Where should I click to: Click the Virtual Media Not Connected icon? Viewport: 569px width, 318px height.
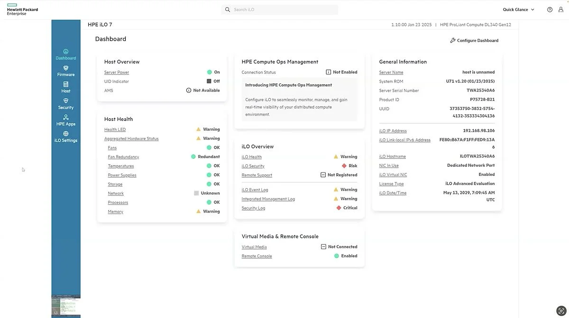[x=323, y=246]
